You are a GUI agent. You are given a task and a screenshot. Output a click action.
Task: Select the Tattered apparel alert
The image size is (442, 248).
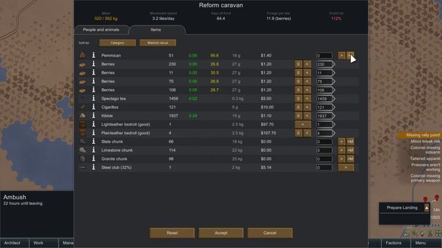(x=425, y=158)
